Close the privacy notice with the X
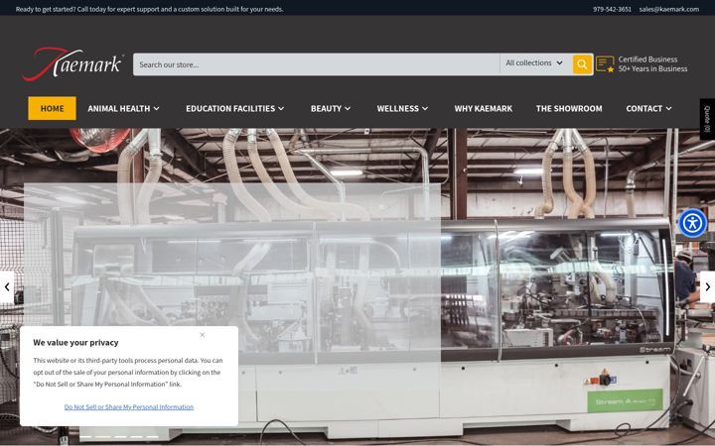The image size is (715, 446). (203, 335)
